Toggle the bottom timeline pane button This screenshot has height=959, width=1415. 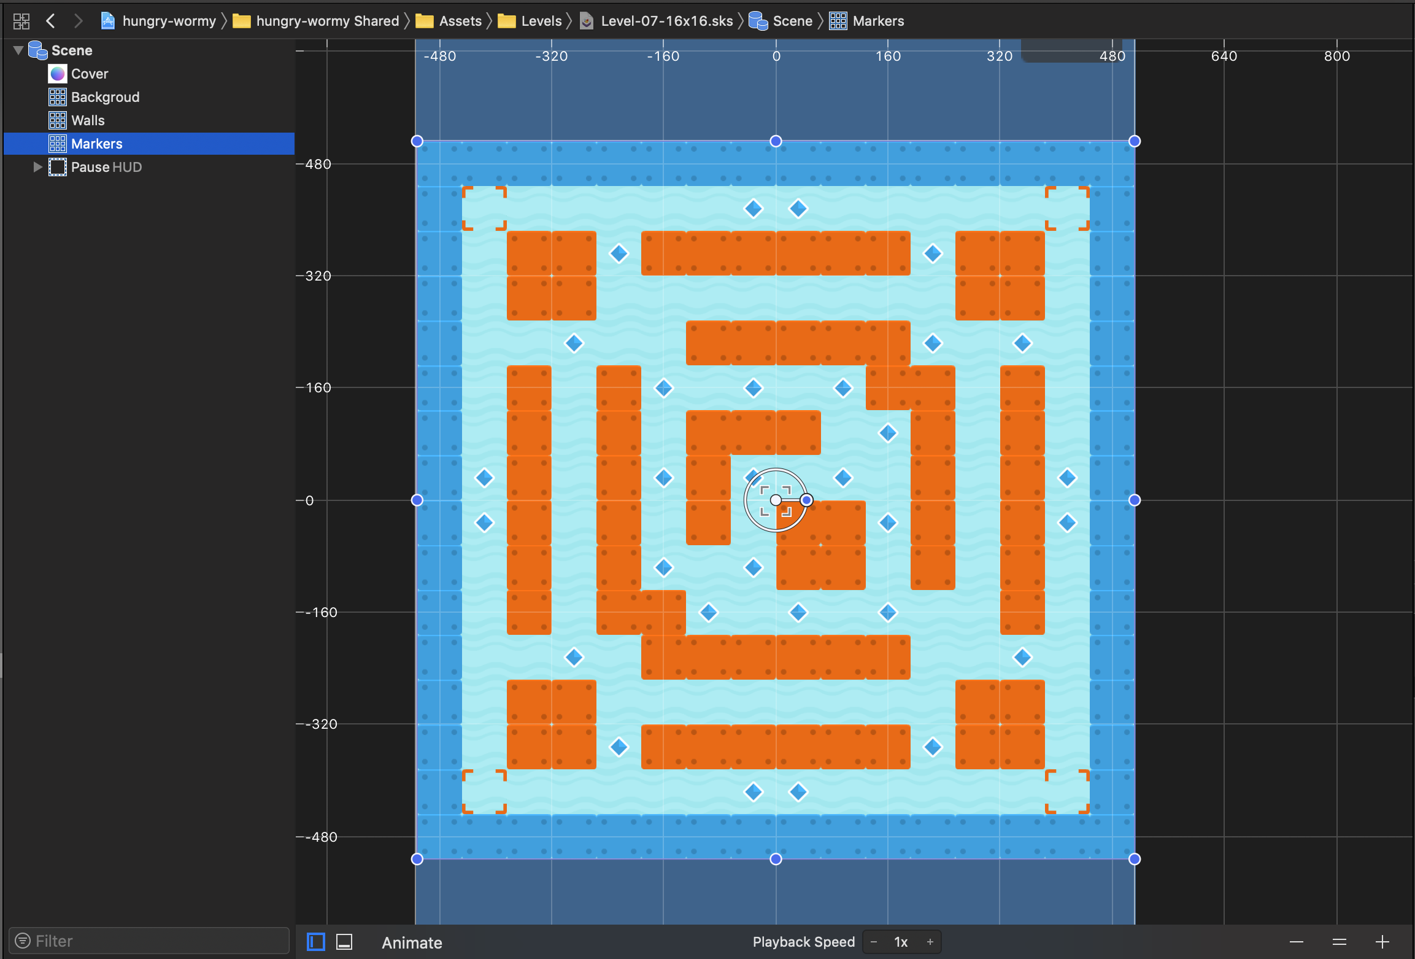coord(344,942)
